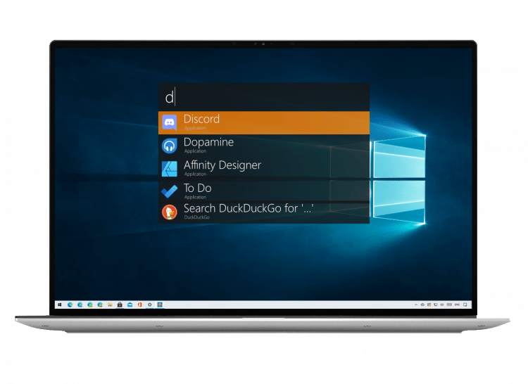Click the To Do checkmark icon
Screen dimensions: 528x384
[x=170, y=191]
